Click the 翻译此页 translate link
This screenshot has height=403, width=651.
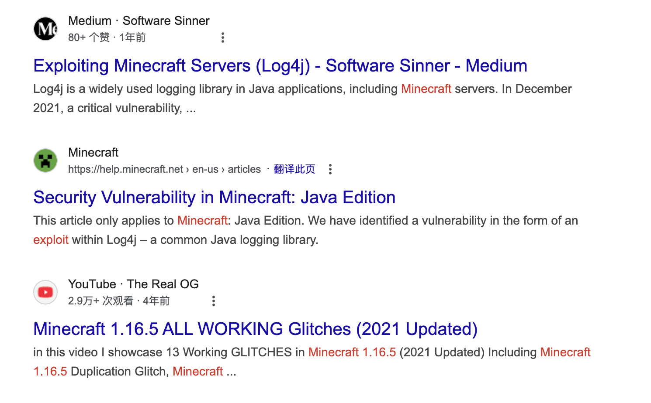click(294, 169)
